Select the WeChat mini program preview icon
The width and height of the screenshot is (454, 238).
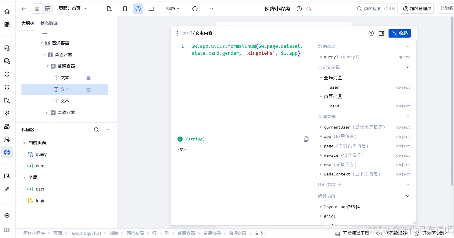point(138,8)
